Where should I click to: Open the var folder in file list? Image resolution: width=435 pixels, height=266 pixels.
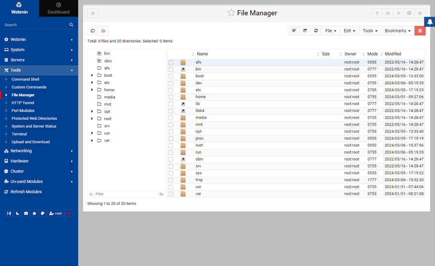198,193
